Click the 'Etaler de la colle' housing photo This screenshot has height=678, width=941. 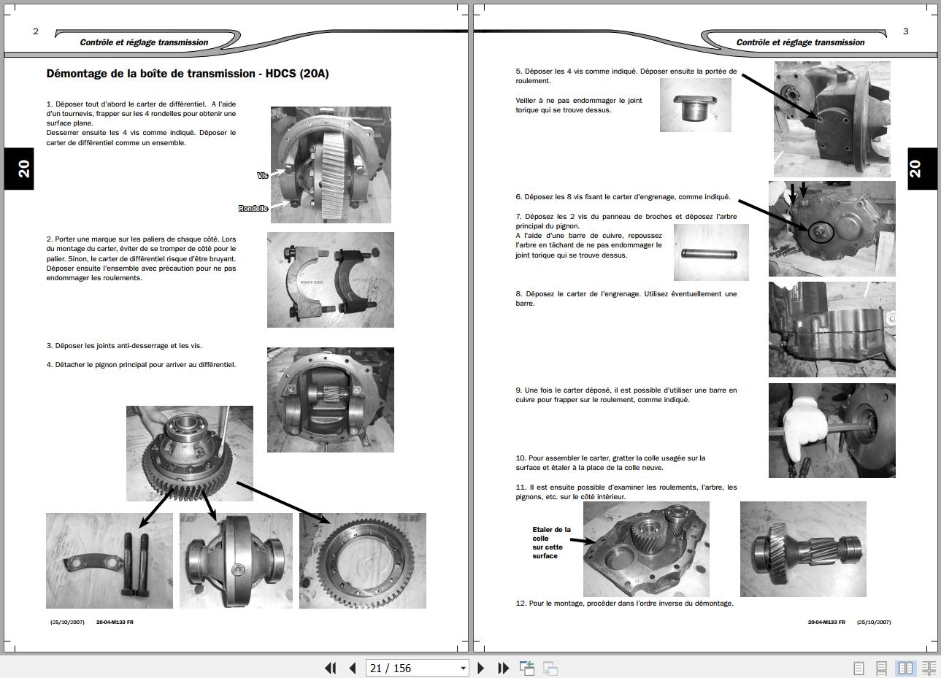click(x=646, y=549)
